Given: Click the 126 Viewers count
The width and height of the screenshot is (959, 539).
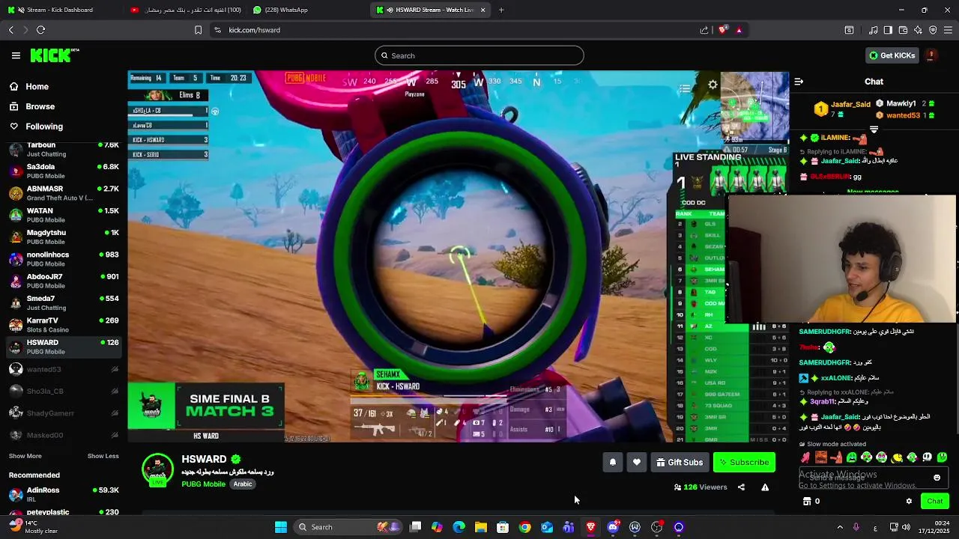Looking at the screenshot, I should click(701, 487).
